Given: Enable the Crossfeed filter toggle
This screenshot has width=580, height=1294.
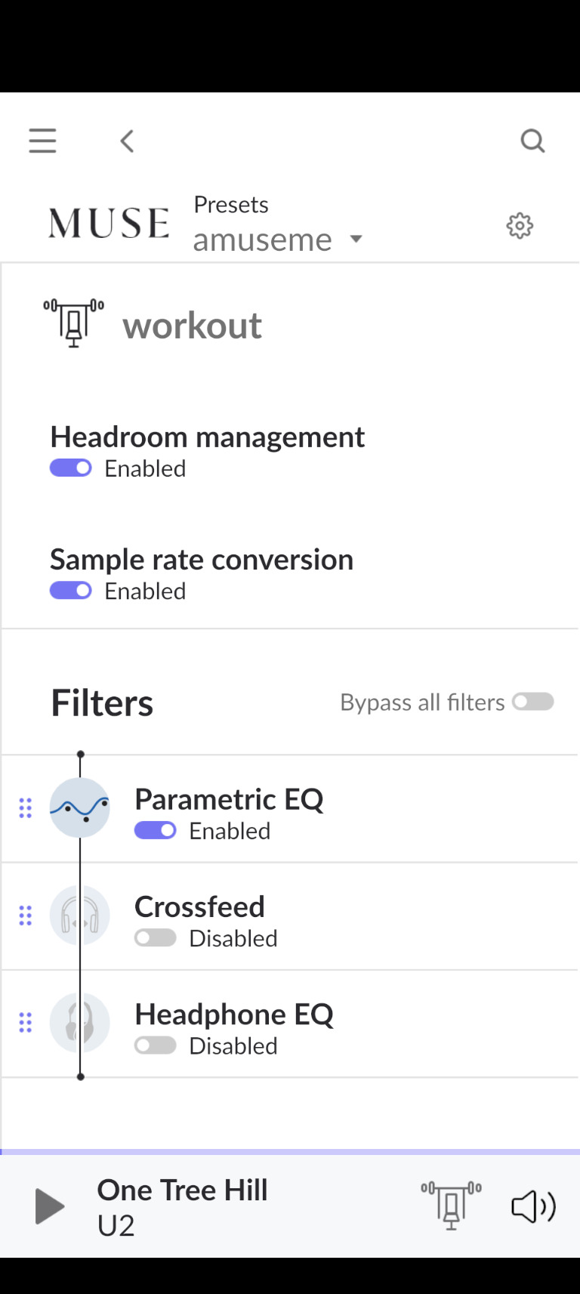Looking at the screenshot, I should [x=156, y=938].
